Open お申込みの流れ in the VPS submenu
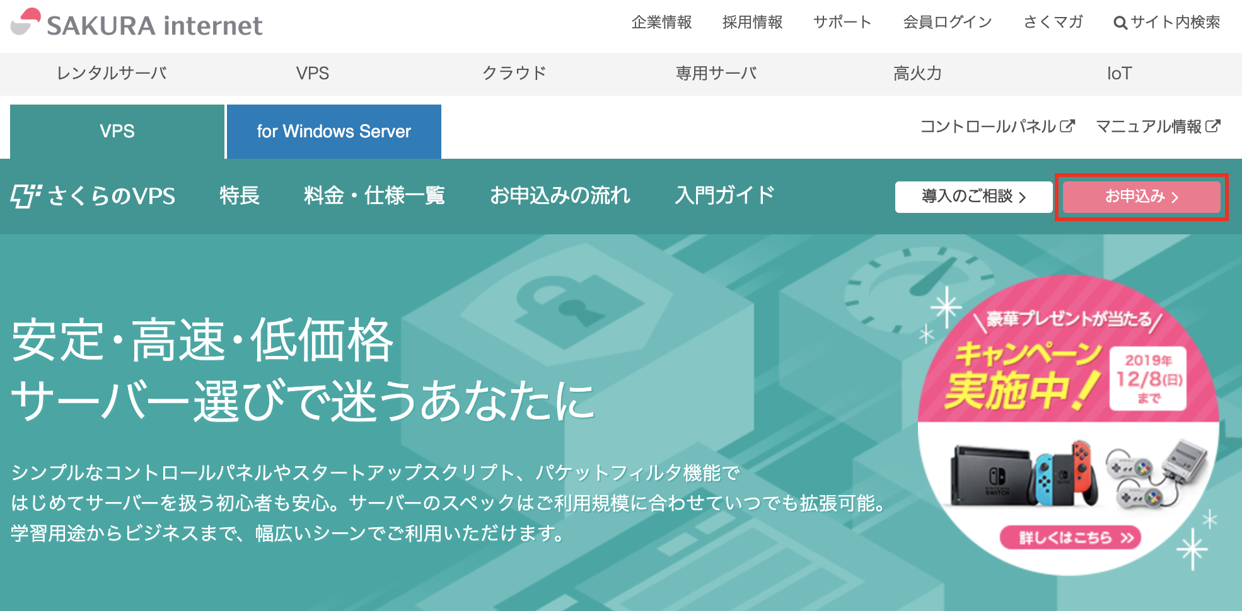The width and height of the screenshot is (1242, 611). coord(560,195)
